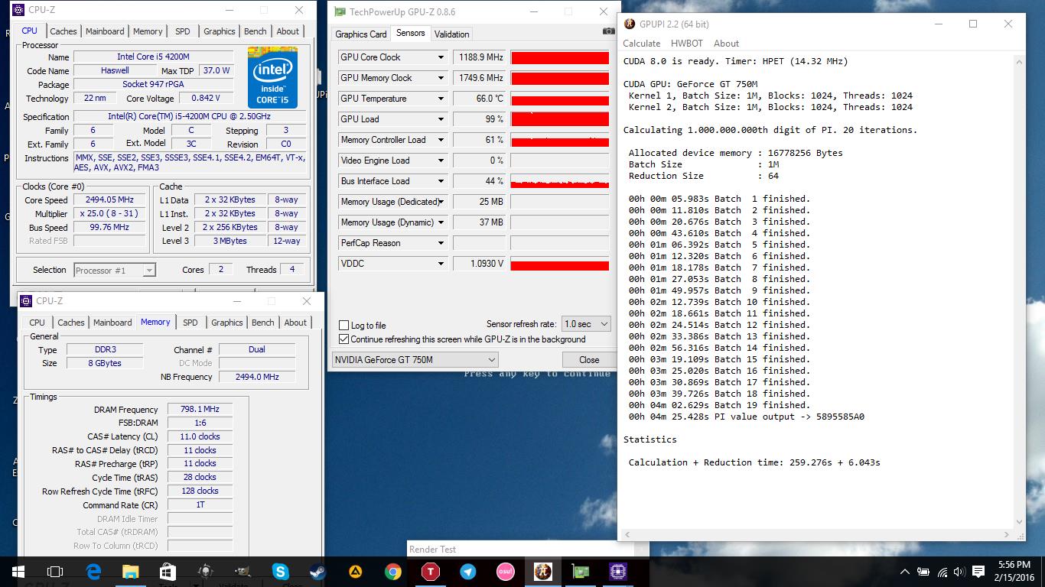Viewport: 1045px width, 587px height.
Task: Launch Microsoft Edge from taskbar
Action: tap(93, 572)
